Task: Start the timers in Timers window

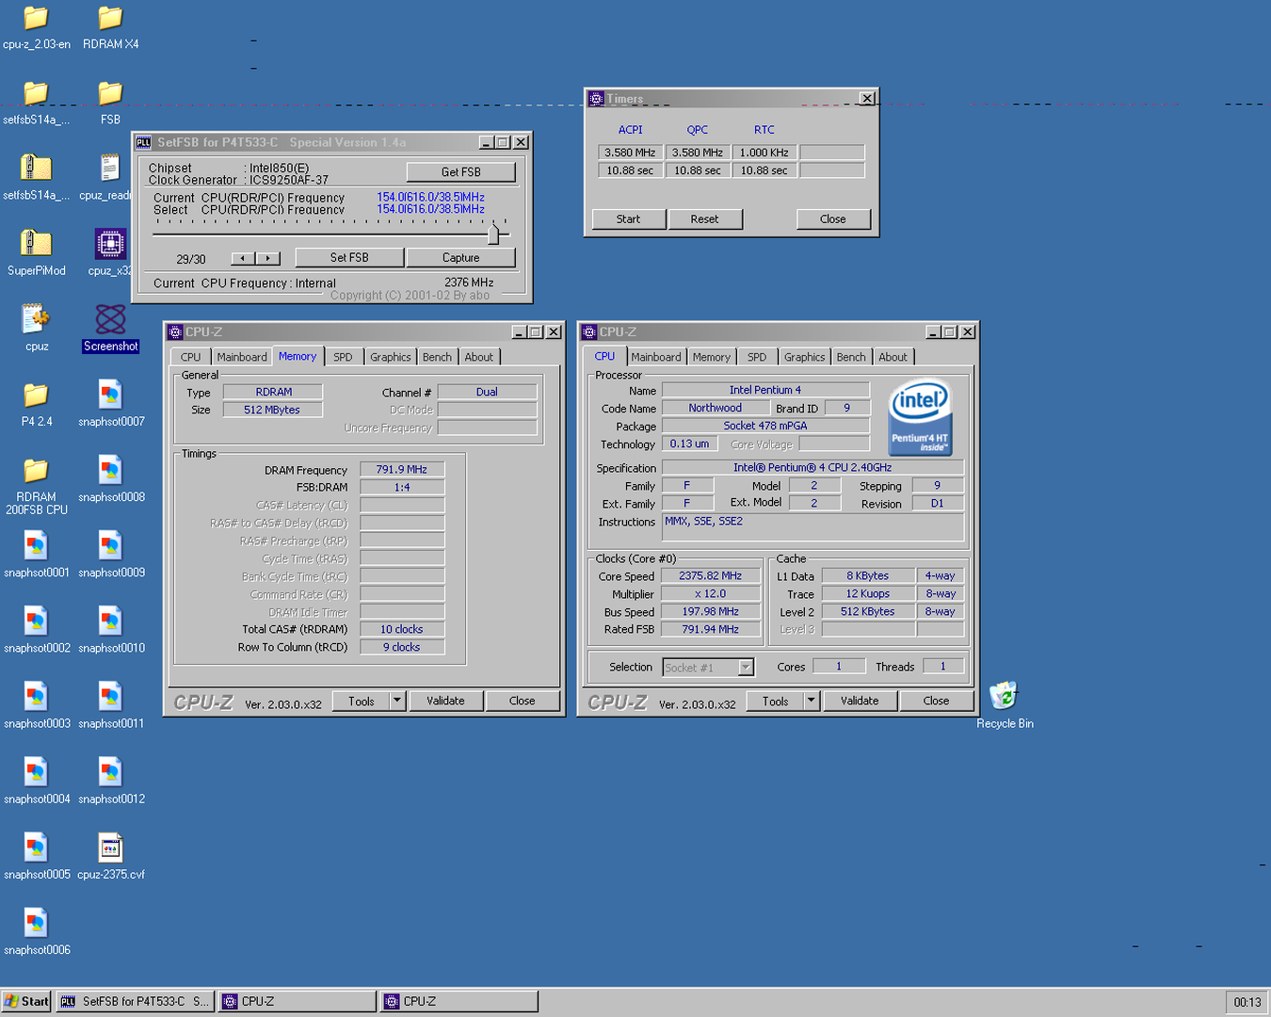Action: (628, 219)
